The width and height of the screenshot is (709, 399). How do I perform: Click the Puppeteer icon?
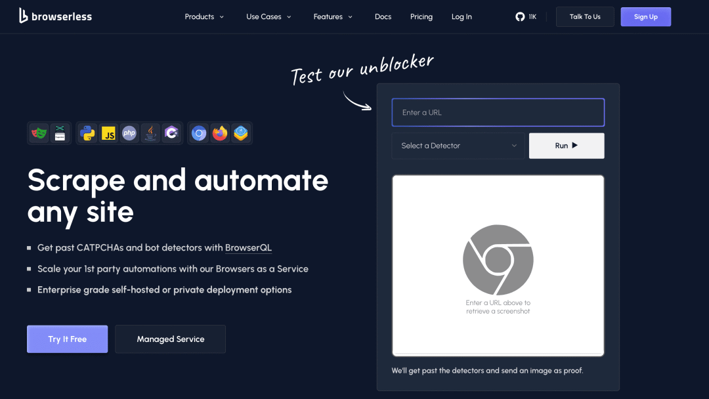(60, 133)
